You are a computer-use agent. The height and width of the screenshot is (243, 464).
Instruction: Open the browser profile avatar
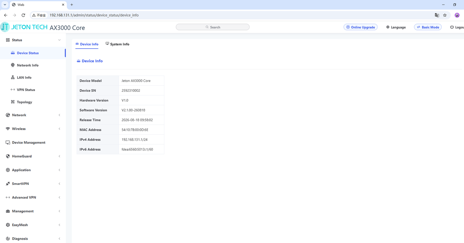457,15
